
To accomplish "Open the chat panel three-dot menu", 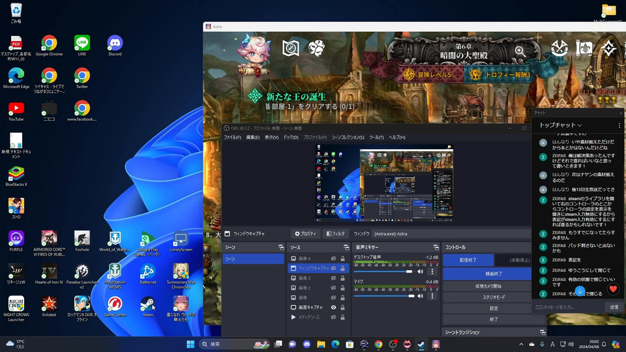I will tap(619, 125).
